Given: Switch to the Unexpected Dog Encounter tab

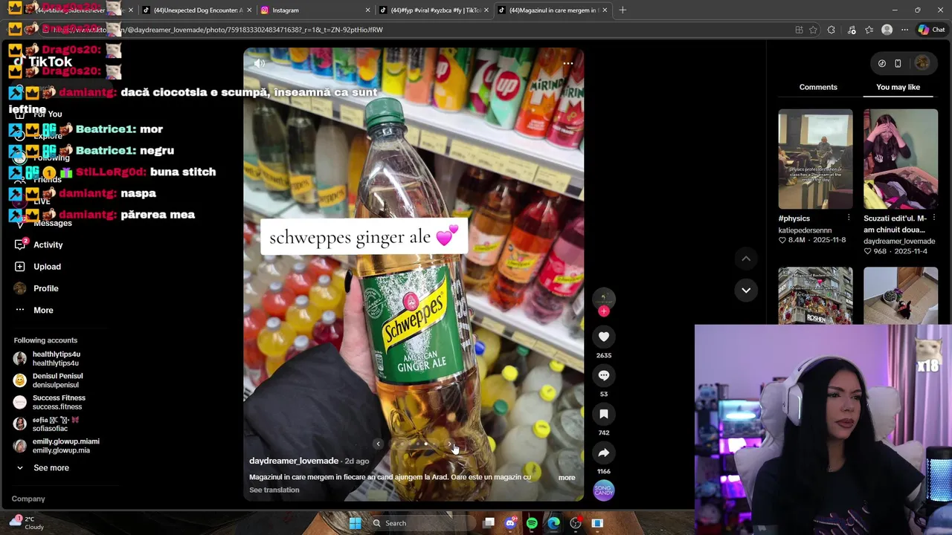Looking at the screenshot, I should (x=196, y=10).
